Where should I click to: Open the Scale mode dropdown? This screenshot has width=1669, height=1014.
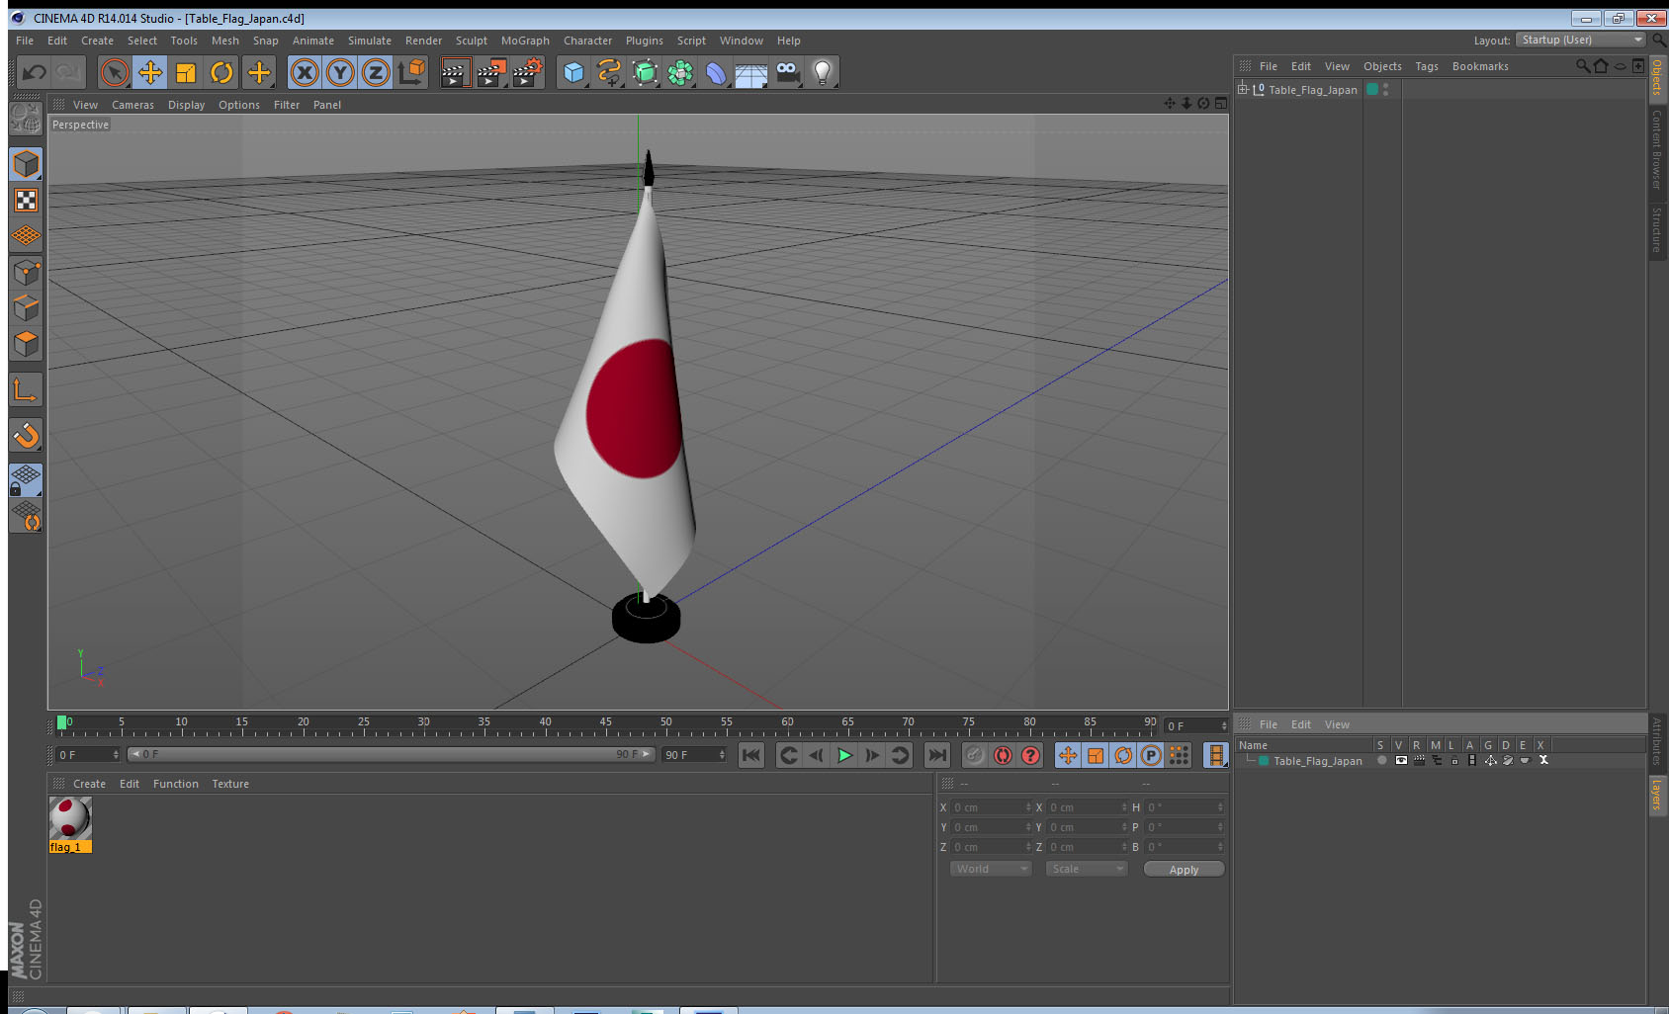[x=1087, y=869]
